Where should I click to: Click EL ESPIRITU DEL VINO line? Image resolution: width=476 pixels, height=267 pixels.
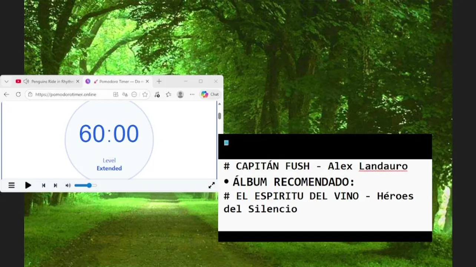(318, 196)
